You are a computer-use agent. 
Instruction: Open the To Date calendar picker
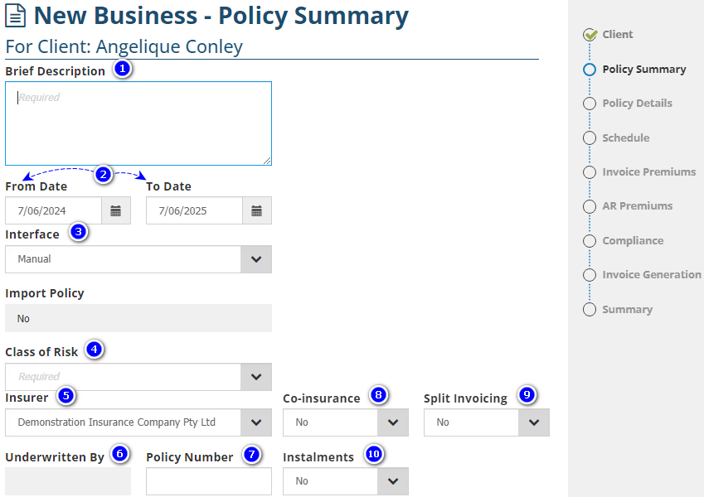coord(257,210)
